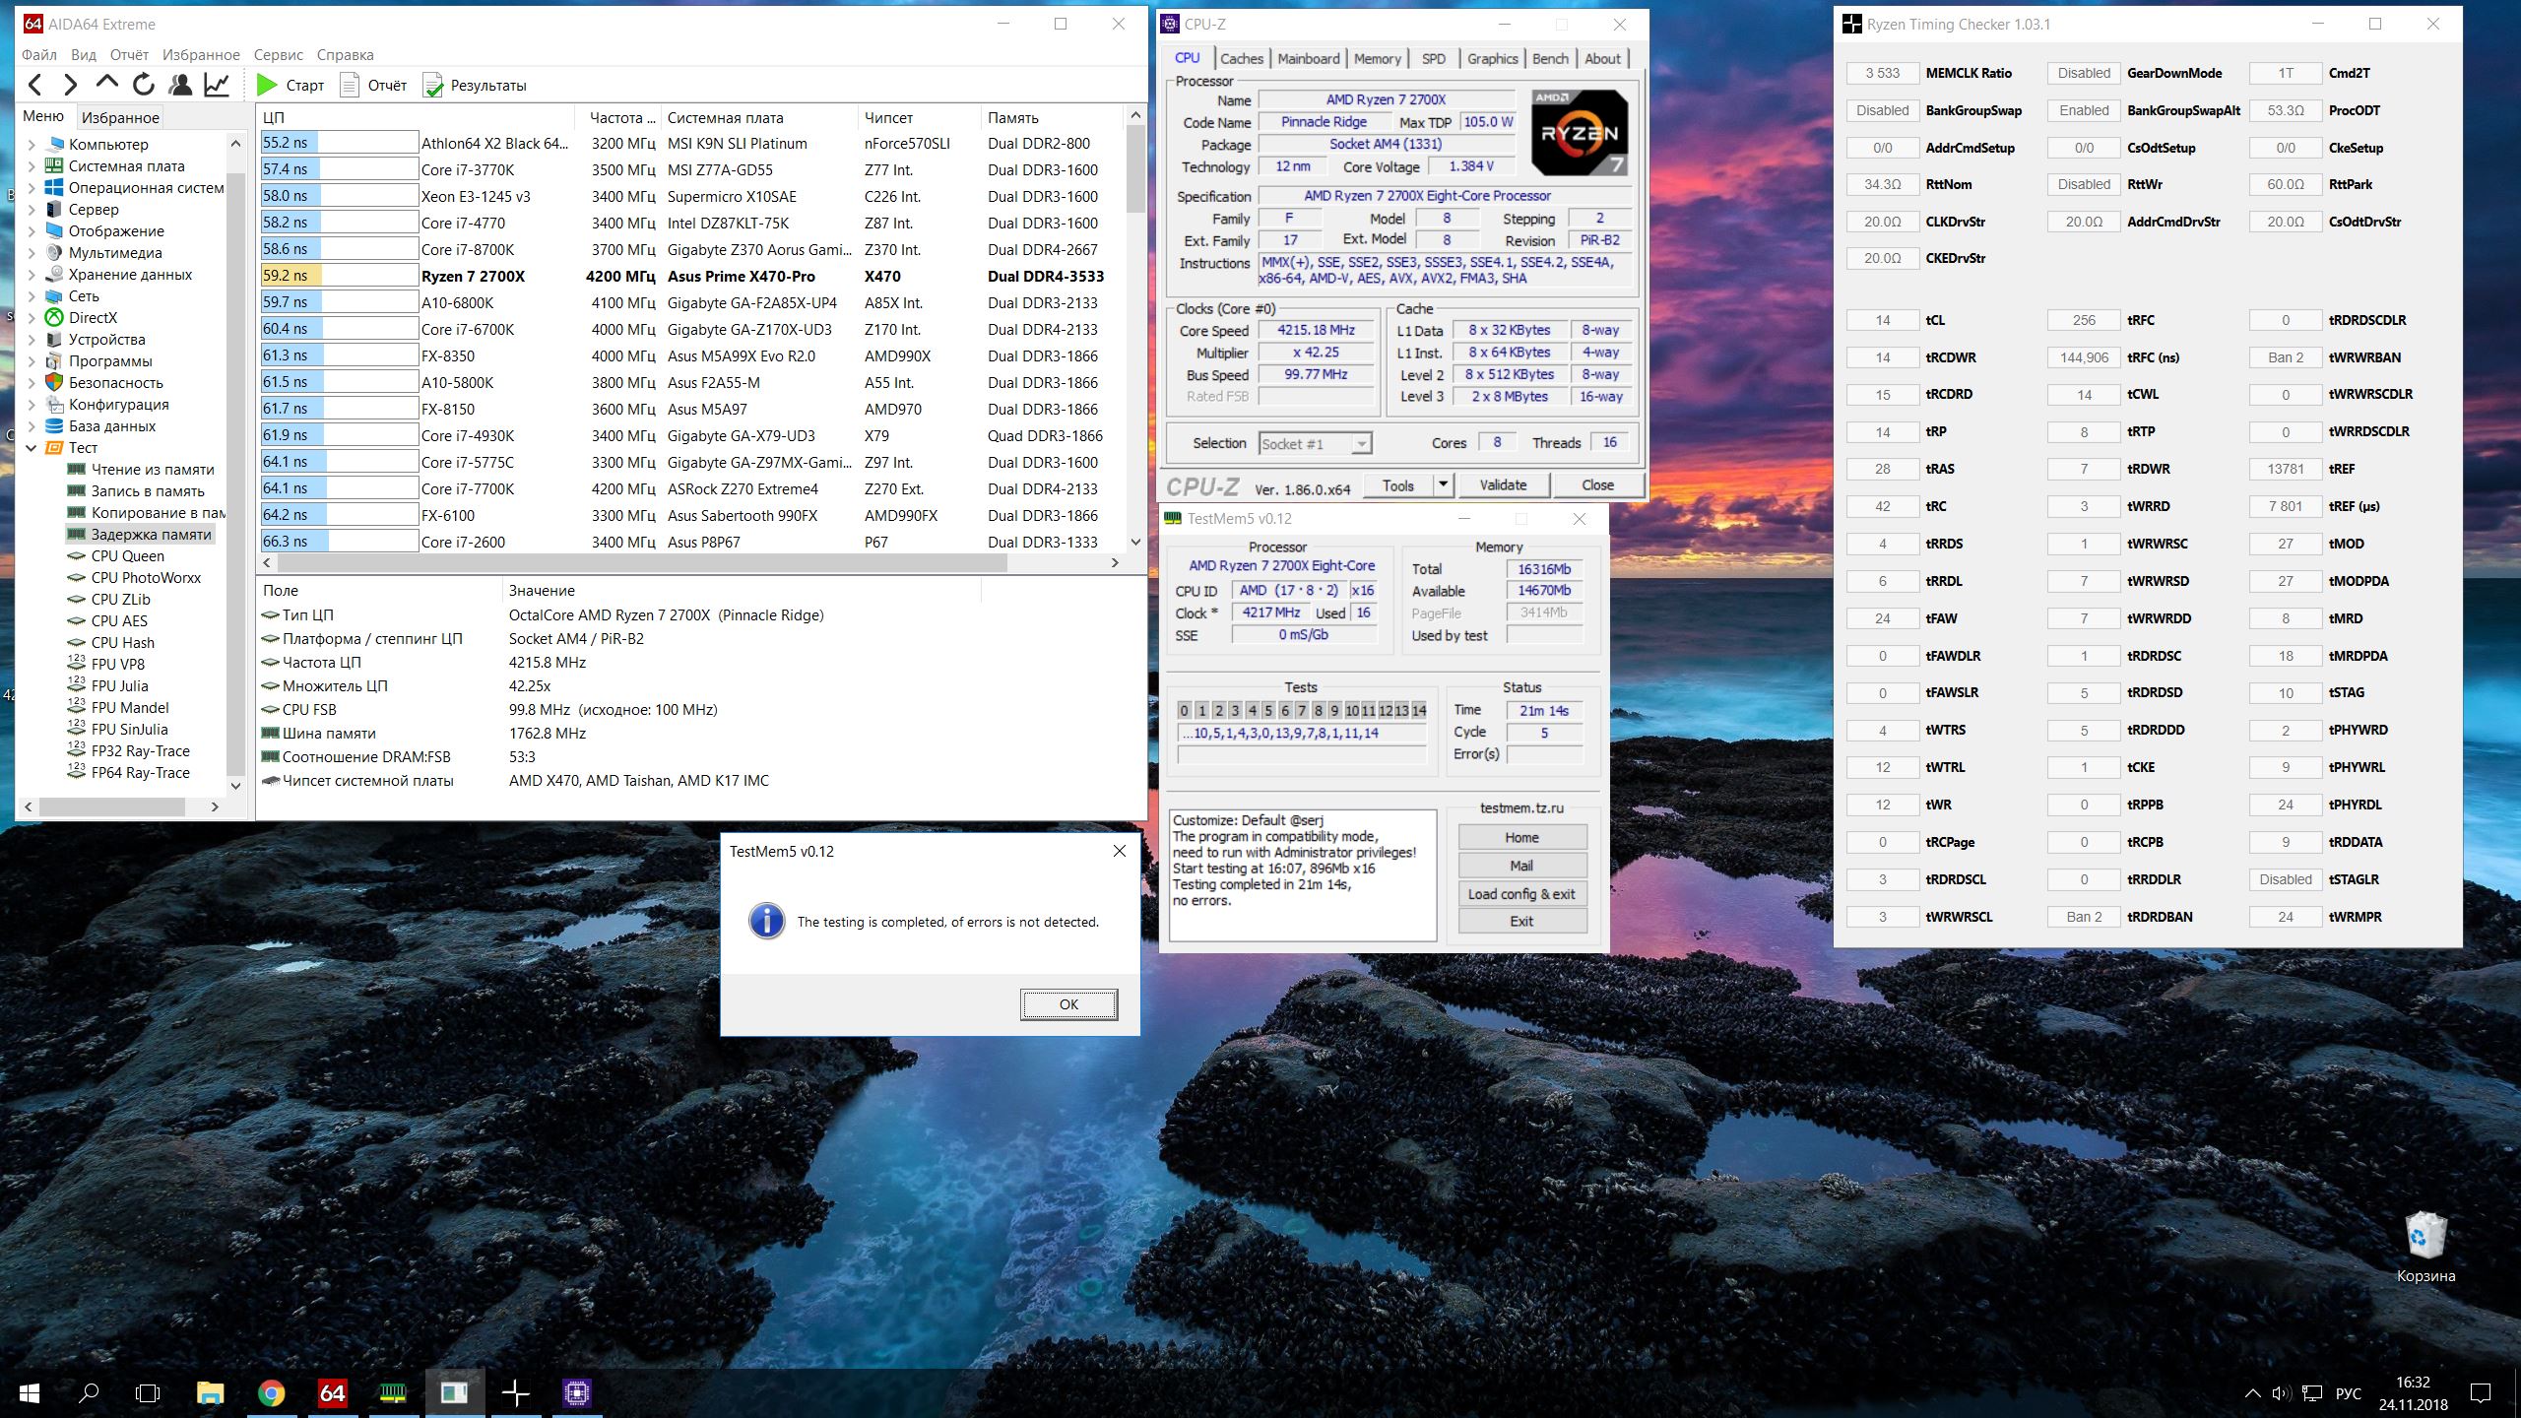Open the graph chart toolbar icon
This screenshot has width=2521, height=1418.
pos(217,86)
